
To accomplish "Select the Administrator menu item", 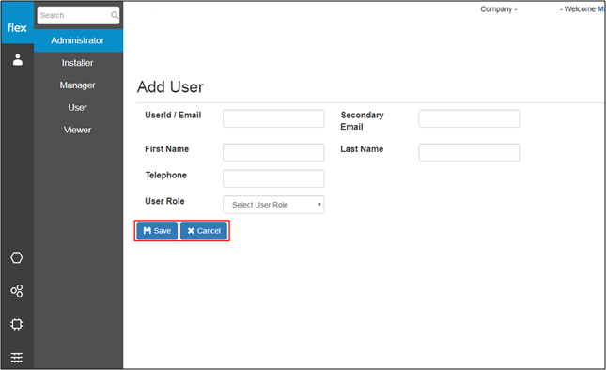I will (x=78, y=40).
